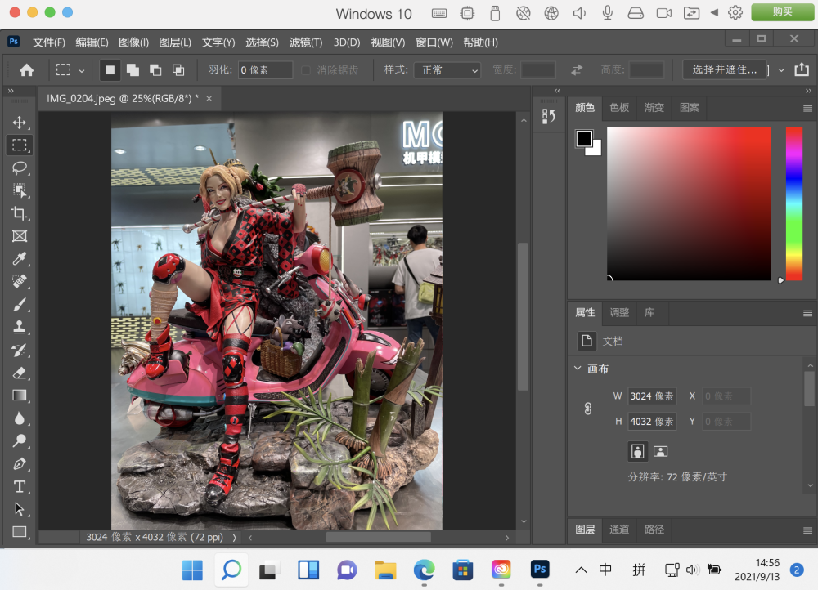Viewport: 818px width, 590px height.
Task: Click the canvas width W input field
Action: tap(652, 396)
